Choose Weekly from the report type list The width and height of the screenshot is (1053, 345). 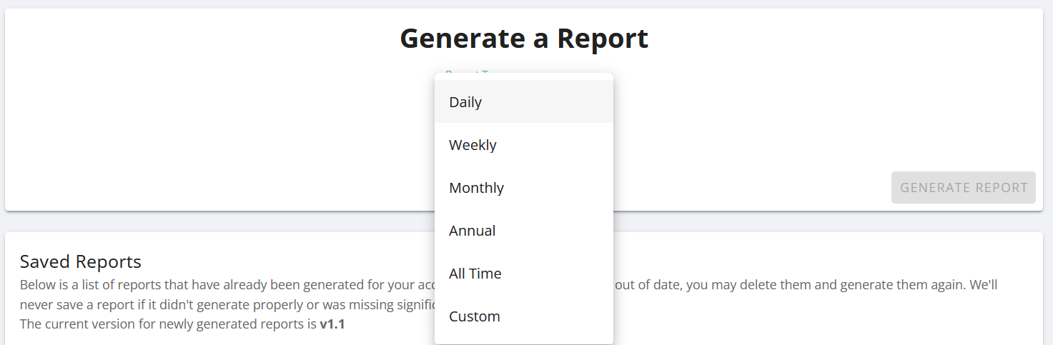coord(523,144)
